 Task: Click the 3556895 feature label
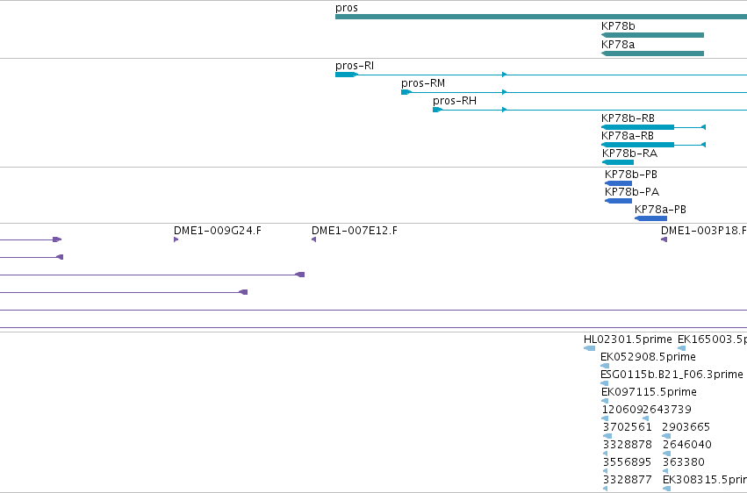627,462
